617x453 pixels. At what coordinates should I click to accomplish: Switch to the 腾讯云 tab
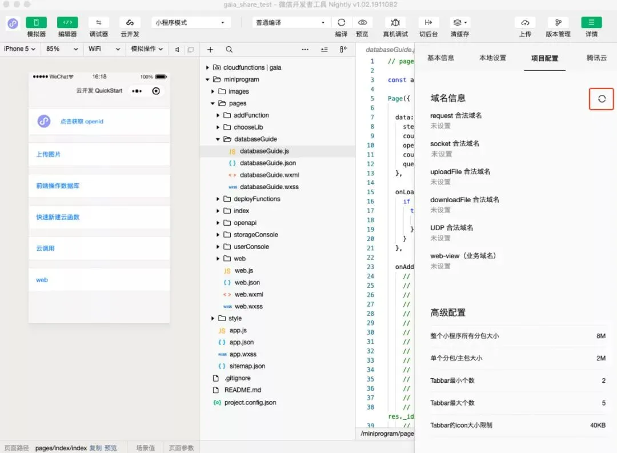[x=596, y=58]
